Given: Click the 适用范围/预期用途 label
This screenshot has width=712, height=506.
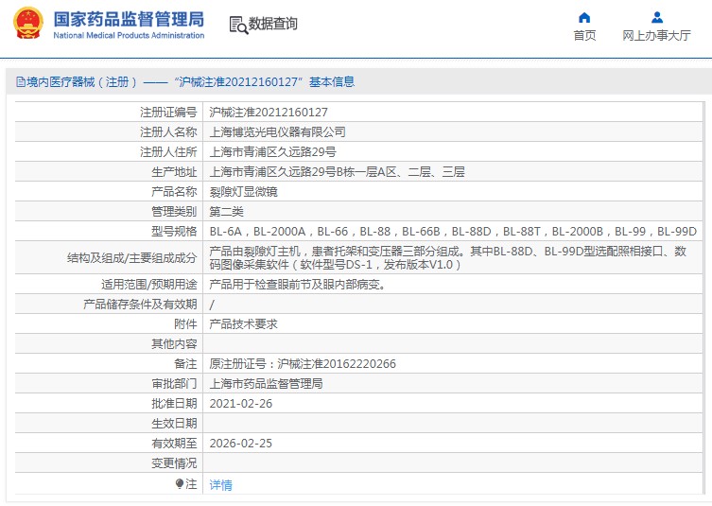Looking at the screenshot, I should 149,285.
